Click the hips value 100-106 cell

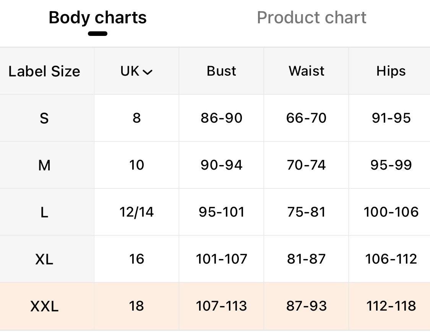[x=391, y=212]
